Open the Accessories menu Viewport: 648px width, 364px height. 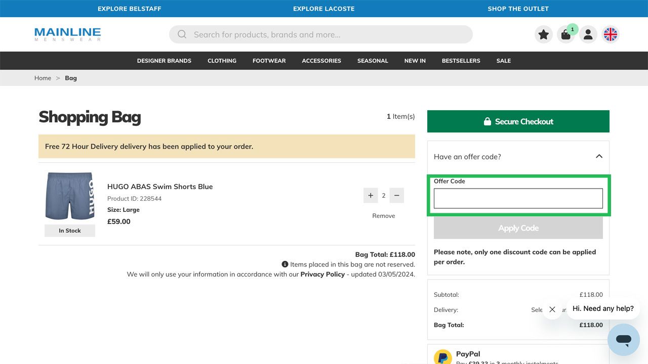tap(321, 61)
